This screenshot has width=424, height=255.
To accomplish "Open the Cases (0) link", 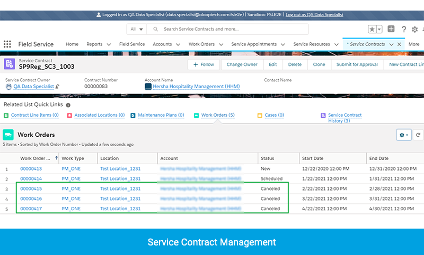I will [274, 115].
